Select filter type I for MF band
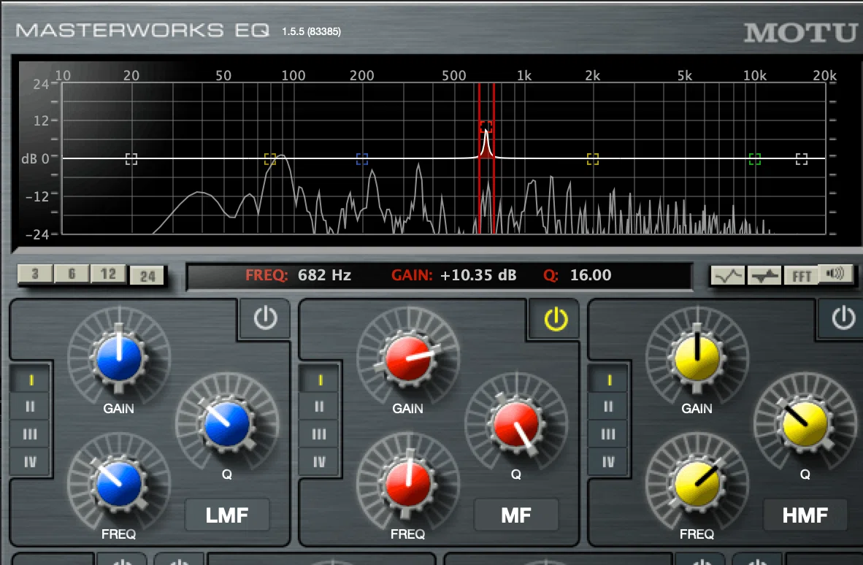This screenshot has width=863, height=565. click(x=320, y=380)
